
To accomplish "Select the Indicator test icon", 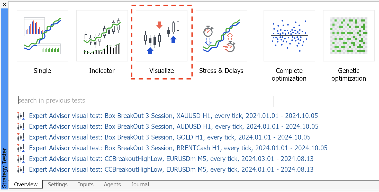I will point(102,36).
